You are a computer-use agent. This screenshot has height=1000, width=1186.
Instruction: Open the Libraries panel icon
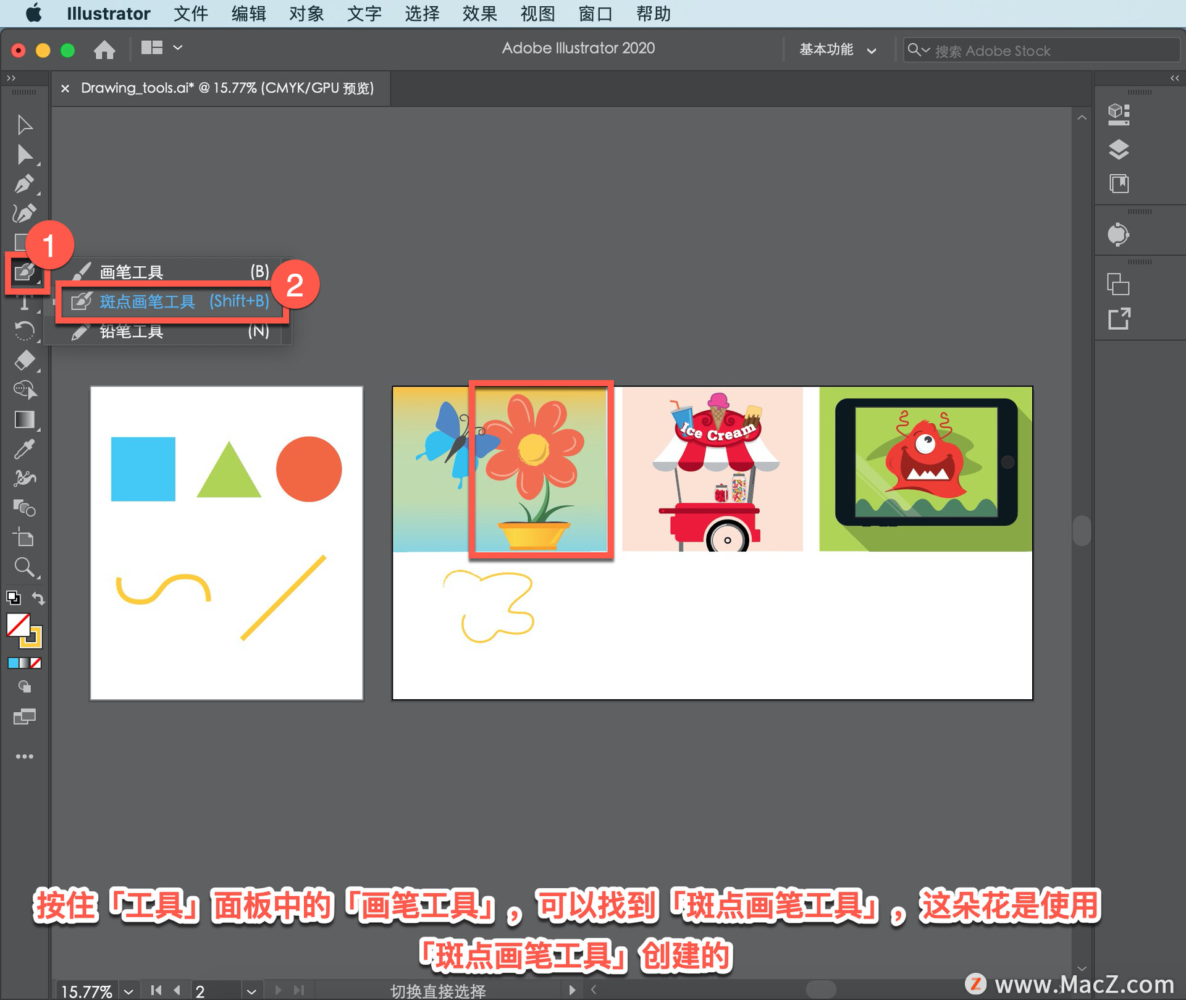[1119, 183]
